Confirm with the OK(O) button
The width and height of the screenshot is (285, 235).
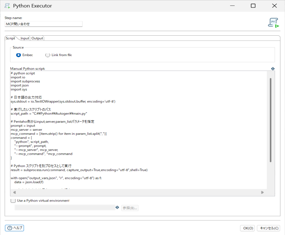(248, 228)
